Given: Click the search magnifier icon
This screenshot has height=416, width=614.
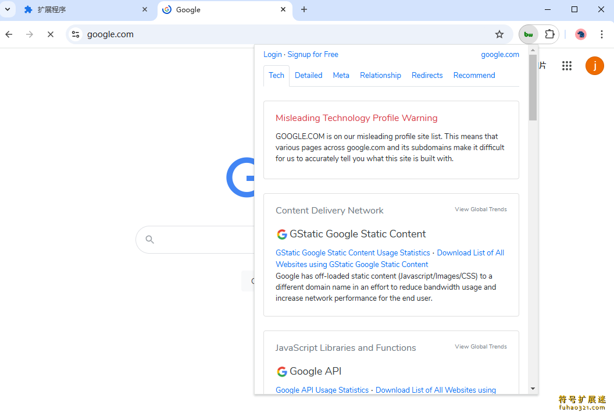Looking at the screenshot, I should [x=149, y=239].
